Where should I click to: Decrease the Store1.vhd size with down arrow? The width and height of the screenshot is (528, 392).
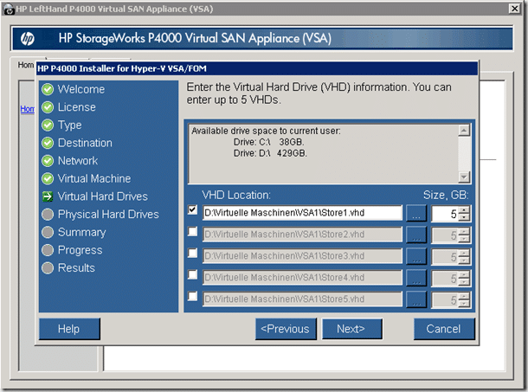pos(464,217)
